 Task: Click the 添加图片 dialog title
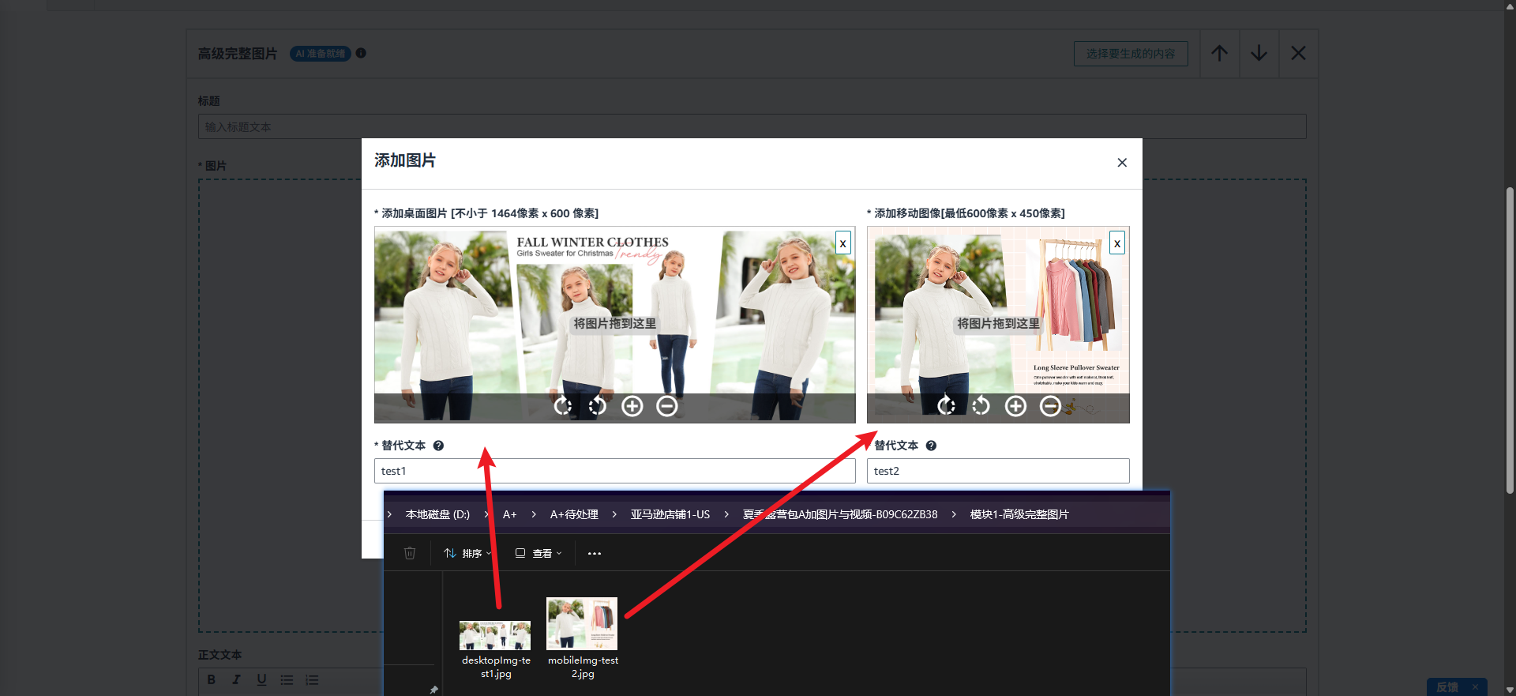405,160
